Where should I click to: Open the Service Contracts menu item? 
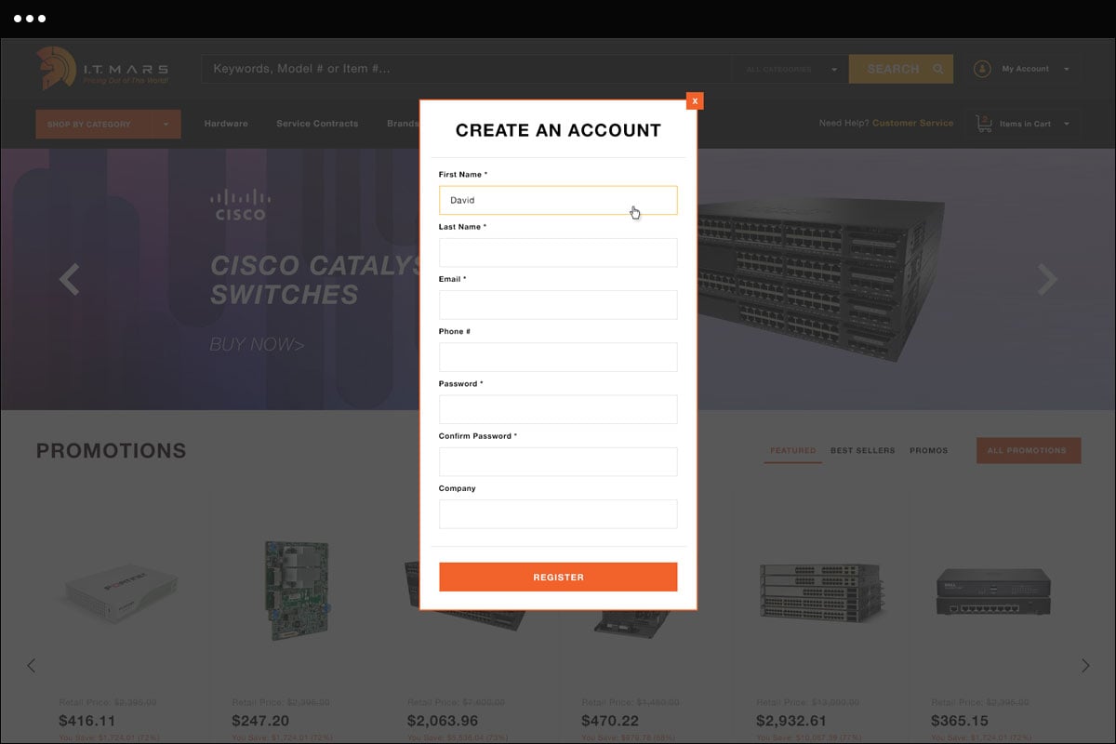click(x=317, y=124)
